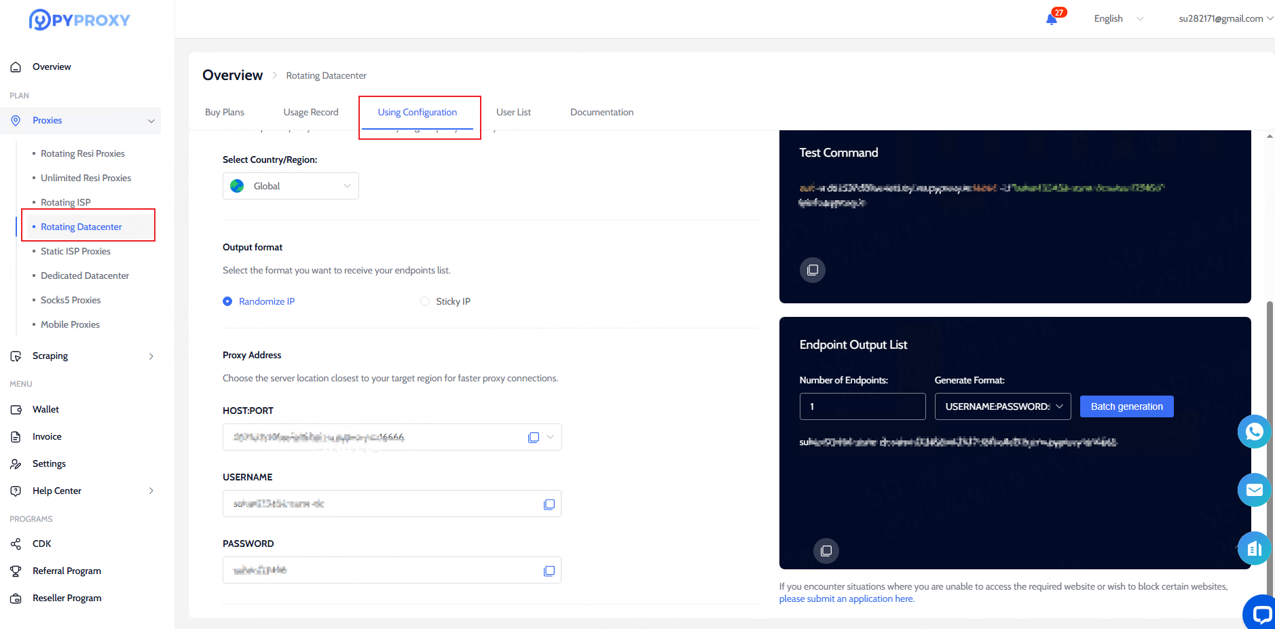Click the floating email contact icon

pyautogui.click(x=1253, y=490)
